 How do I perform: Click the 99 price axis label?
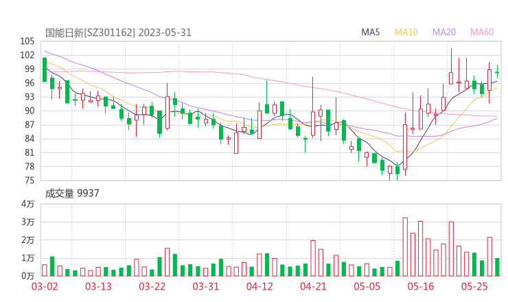click(x=30, y=69)
